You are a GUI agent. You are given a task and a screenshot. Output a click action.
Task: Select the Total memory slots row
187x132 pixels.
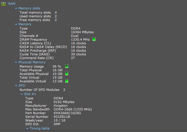(x=38, y=12)
